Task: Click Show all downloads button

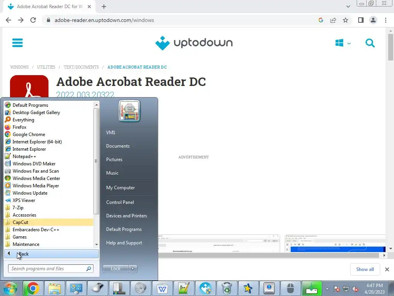Action: coord(365,269)
